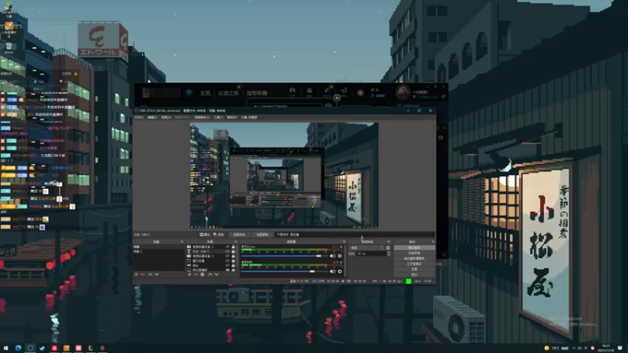Viewport: 628px width, 353px height.
Task: Start the virtual camera button in Controls
Action: point(414,258)
